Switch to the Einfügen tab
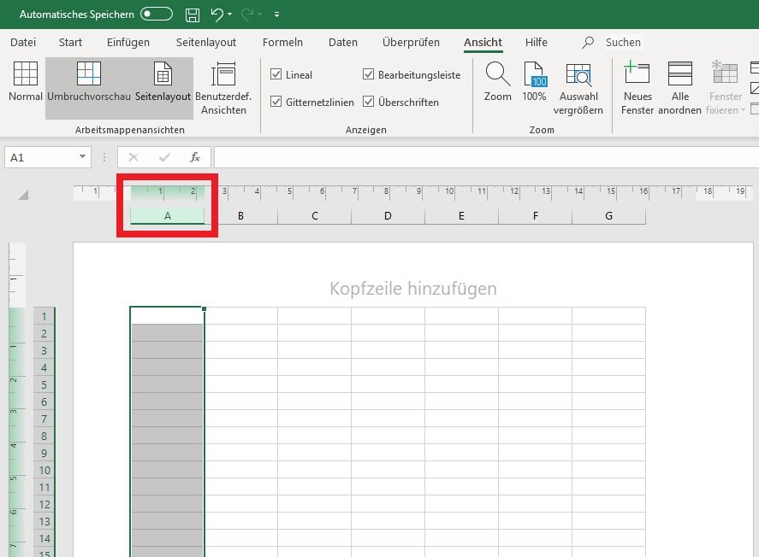Screen dimensions: 759x557 tap(128, 43)
